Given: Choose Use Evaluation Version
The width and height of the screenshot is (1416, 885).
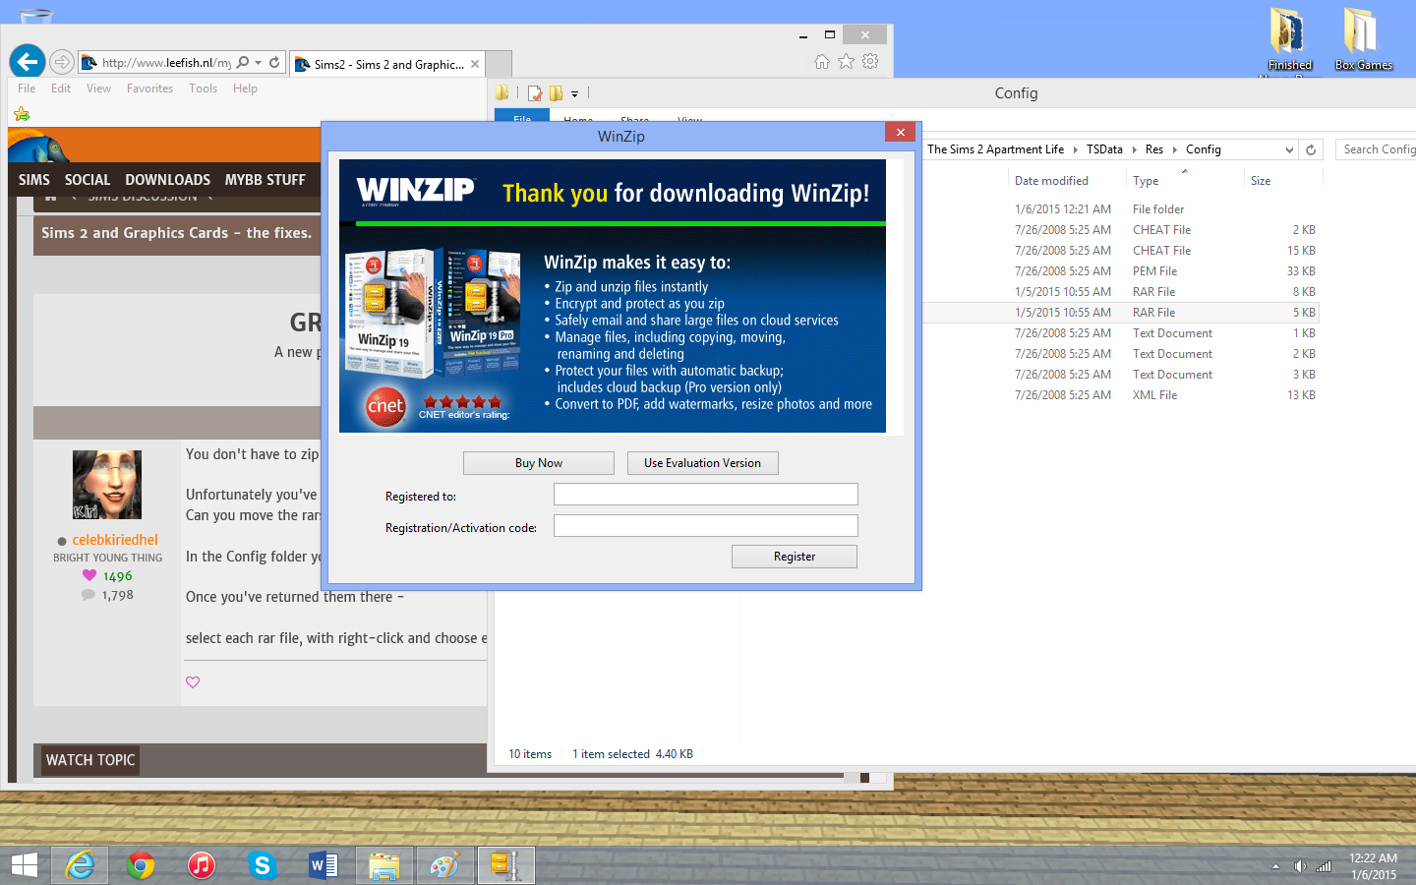Looking at the screenshot, I should [x=702, y=463].
